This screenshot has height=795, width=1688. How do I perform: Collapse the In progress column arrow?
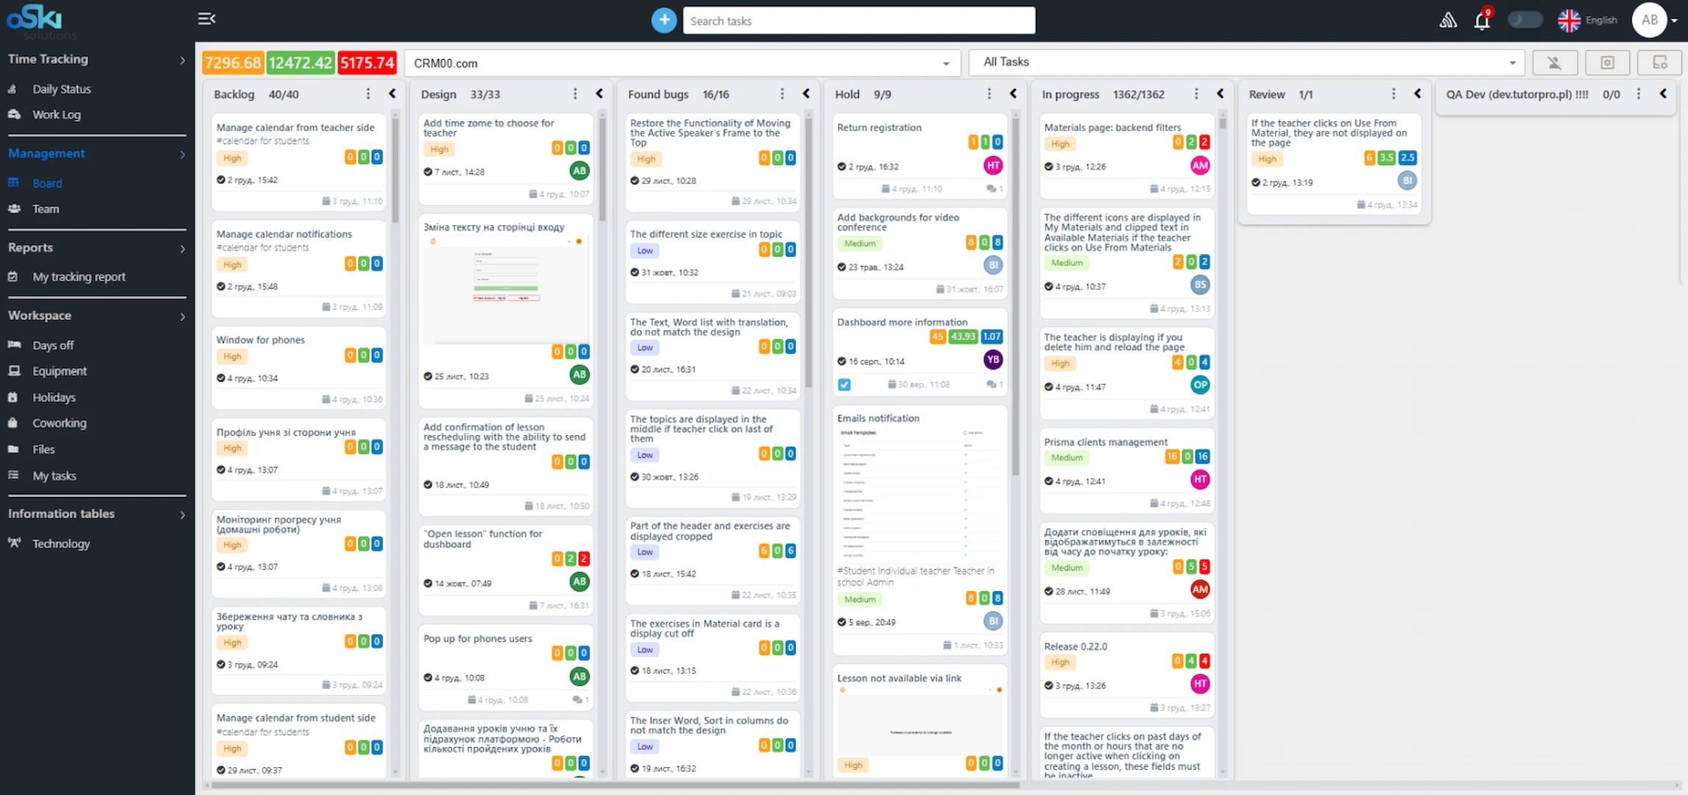[1220, 93]
